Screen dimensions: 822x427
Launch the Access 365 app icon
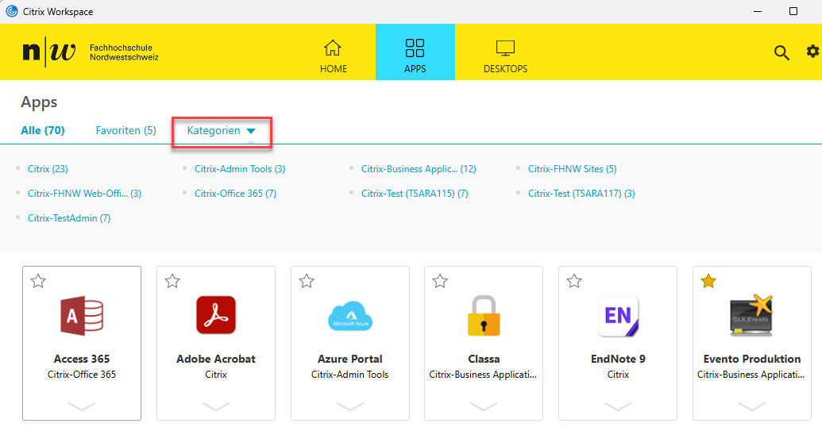point(82,315)
